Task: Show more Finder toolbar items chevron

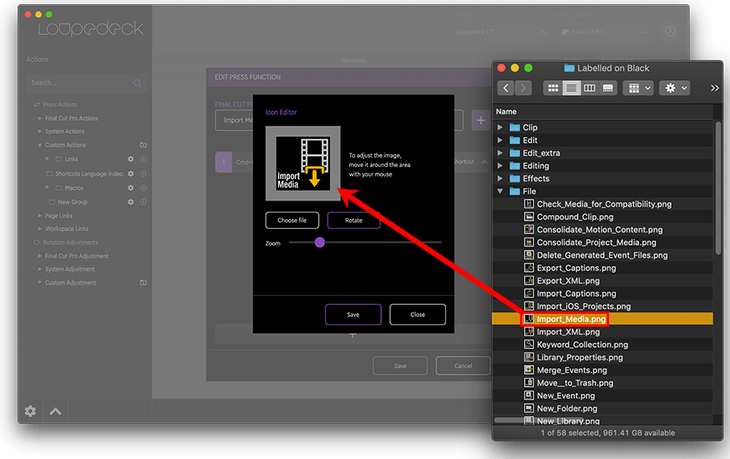Action: pyautogui.click(x=715, y=88)
